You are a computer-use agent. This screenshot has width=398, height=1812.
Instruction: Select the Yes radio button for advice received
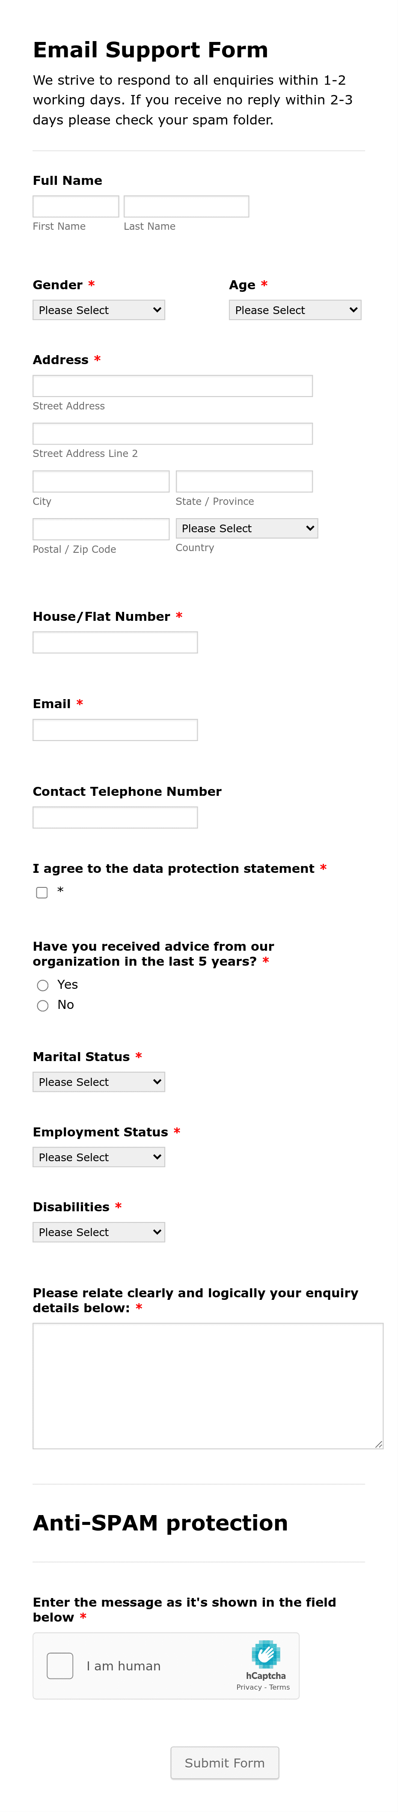(43, 985)
